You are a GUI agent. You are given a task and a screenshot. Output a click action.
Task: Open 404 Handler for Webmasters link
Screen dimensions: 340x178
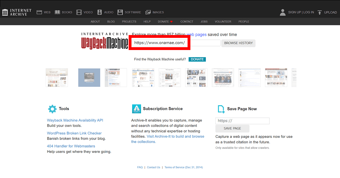point(71,146)
